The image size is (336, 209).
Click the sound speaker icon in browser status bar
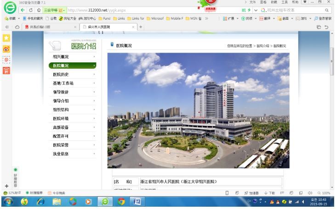[x=310, y=193]
